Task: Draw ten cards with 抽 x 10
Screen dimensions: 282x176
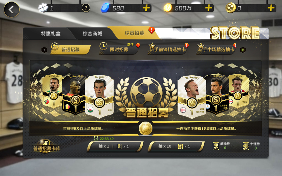Action: point(176,146)
